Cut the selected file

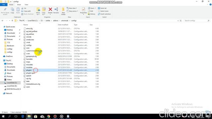tap(24, 8)
